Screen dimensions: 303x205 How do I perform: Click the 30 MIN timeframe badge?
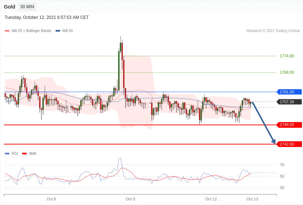tap(27, 7)
